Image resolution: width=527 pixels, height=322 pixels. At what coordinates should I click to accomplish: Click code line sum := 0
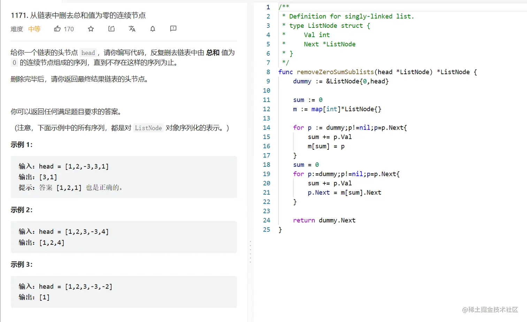308,100
